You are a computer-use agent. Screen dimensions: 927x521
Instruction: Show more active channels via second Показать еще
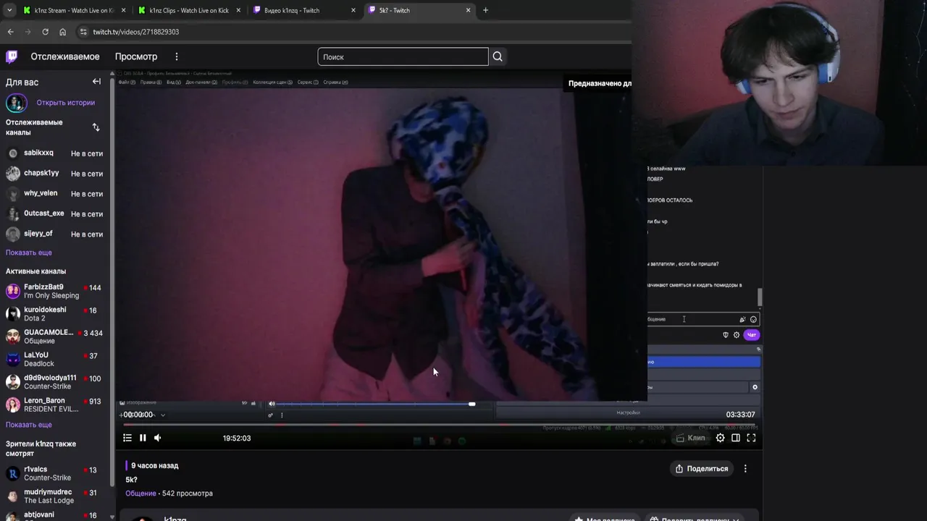(x=29, y=425)
